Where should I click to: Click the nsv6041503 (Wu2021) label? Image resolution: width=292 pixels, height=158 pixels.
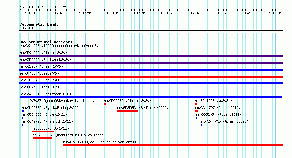click(x=213, y=101)
